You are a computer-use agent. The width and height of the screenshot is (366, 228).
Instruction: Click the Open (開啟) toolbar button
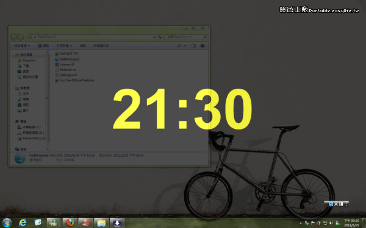point(44,46)
